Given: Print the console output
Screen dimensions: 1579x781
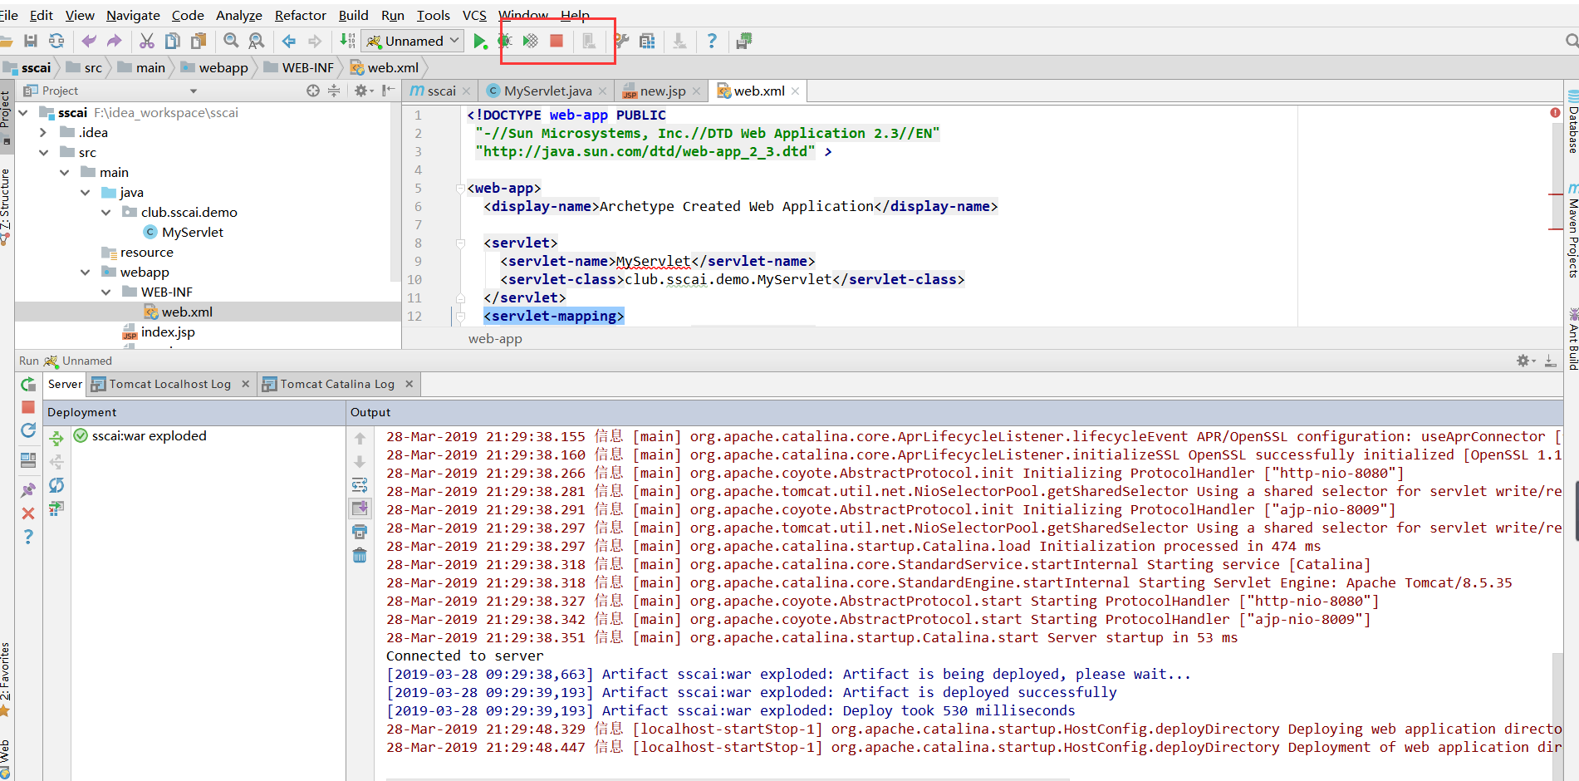Looking at the screenshot, I should [x=360, y=532].
